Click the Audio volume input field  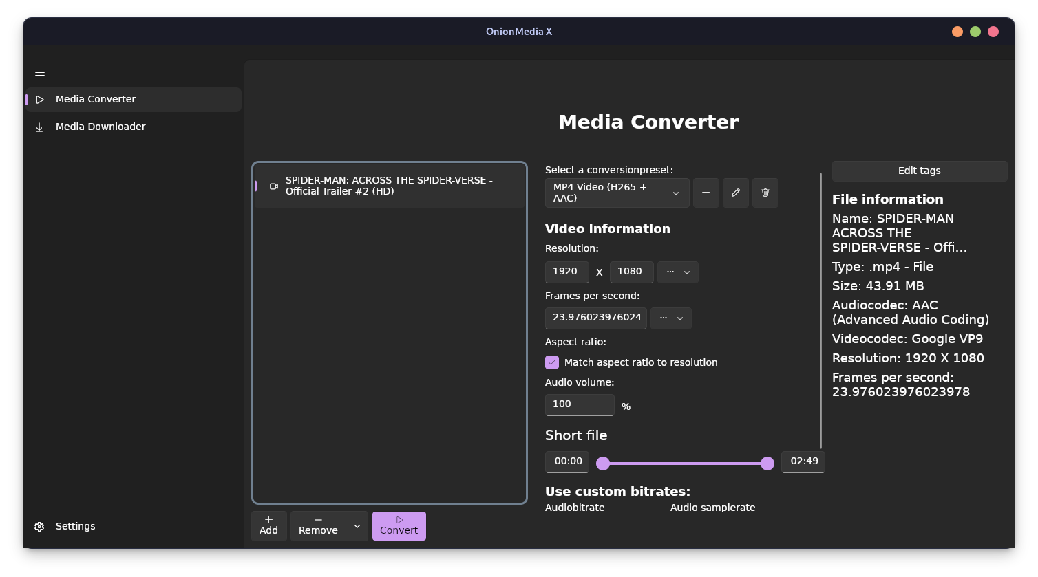[579, 404]
